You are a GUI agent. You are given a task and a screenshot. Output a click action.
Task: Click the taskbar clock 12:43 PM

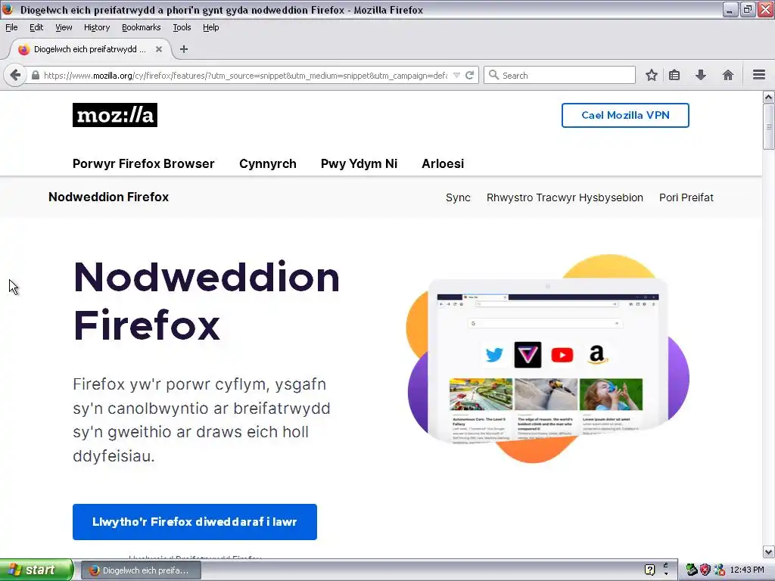[x=747, y=570]
